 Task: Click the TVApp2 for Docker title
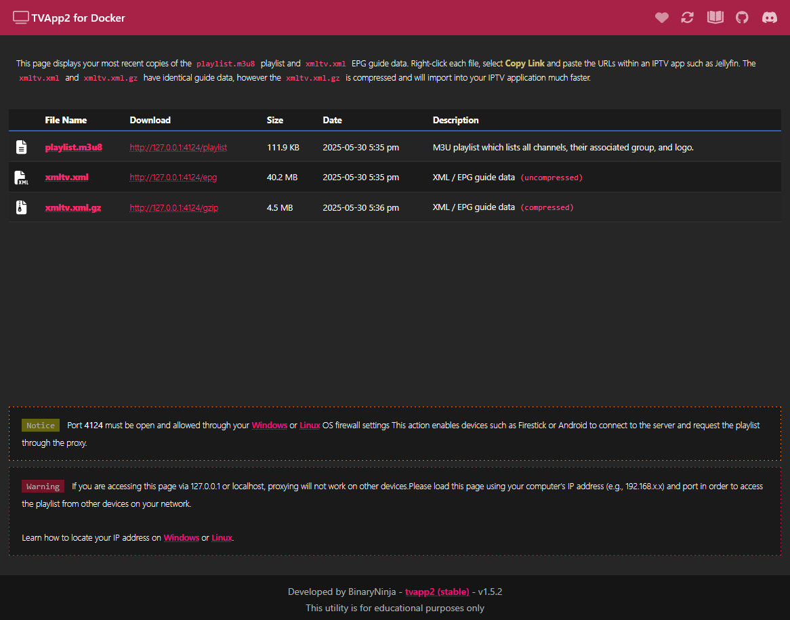pyautogui.click(x=78, y=18)
